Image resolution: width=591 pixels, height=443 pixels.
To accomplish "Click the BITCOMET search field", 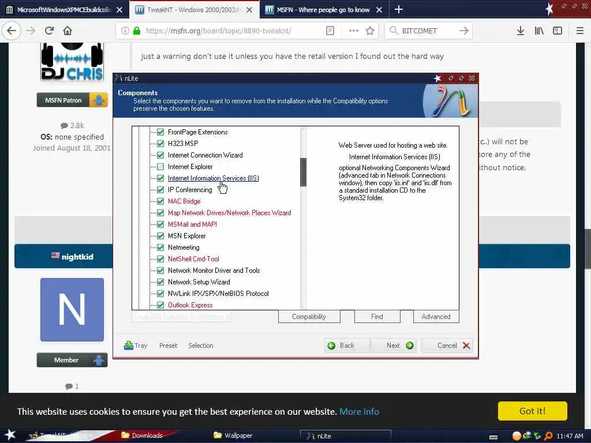I will [x=428, y=31].
